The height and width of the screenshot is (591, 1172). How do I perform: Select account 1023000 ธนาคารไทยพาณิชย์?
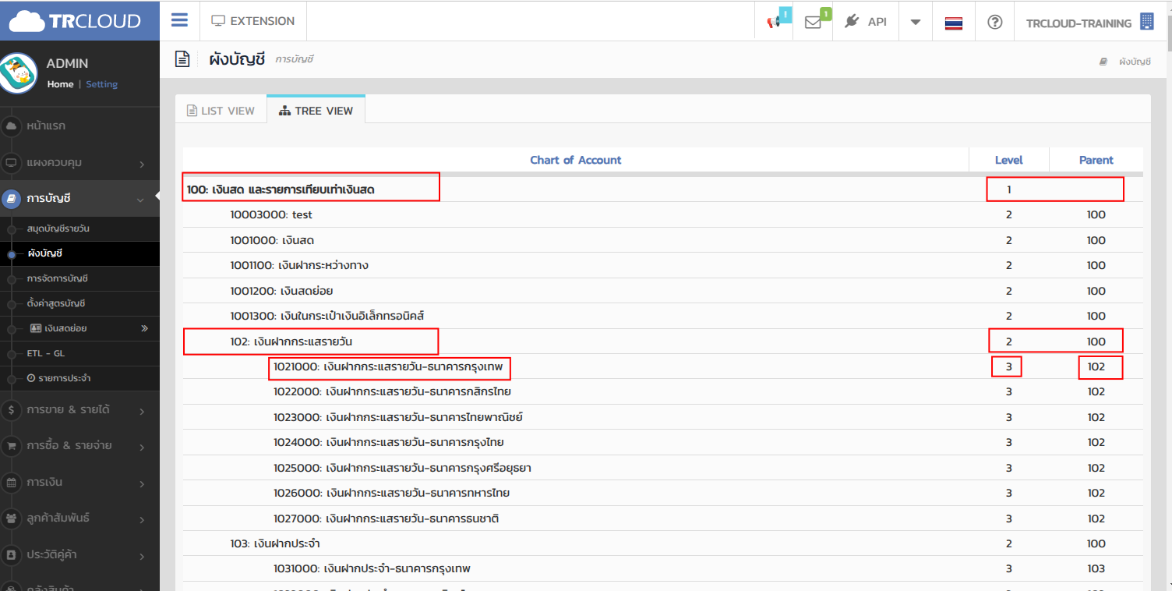397,417
